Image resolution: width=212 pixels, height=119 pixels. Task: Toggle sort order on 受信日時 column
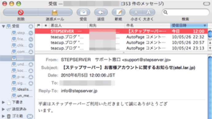point(189,25)
